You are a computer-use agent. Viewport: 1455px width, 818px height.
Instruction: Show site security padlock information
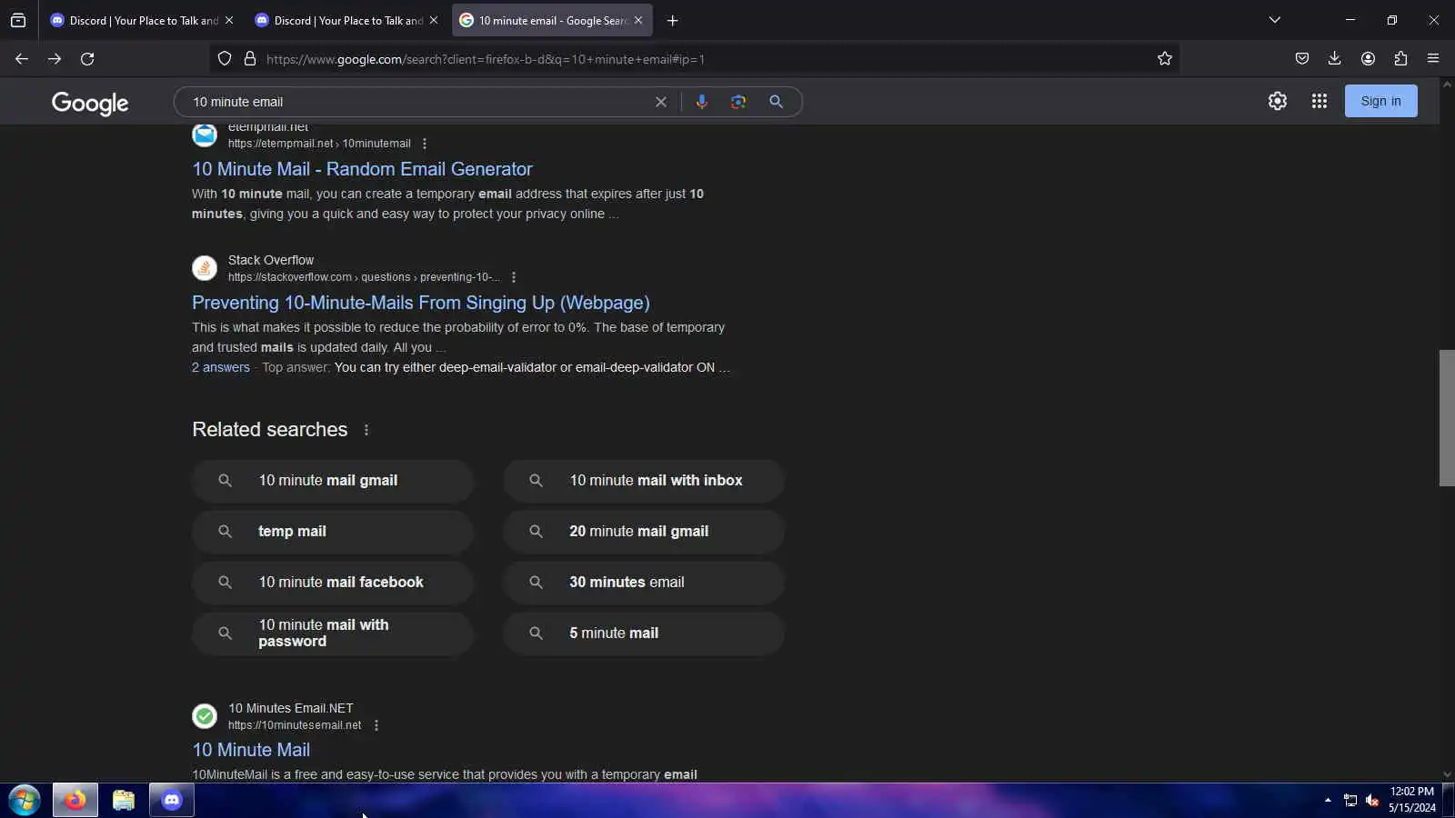(x=250, y=59)
